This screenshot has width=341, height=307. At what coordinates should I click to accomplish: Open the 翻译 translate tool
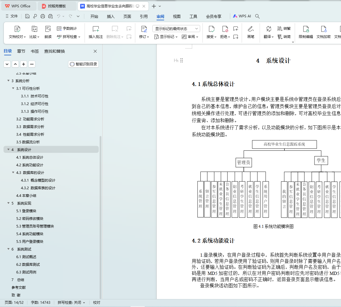click(268, 32)
